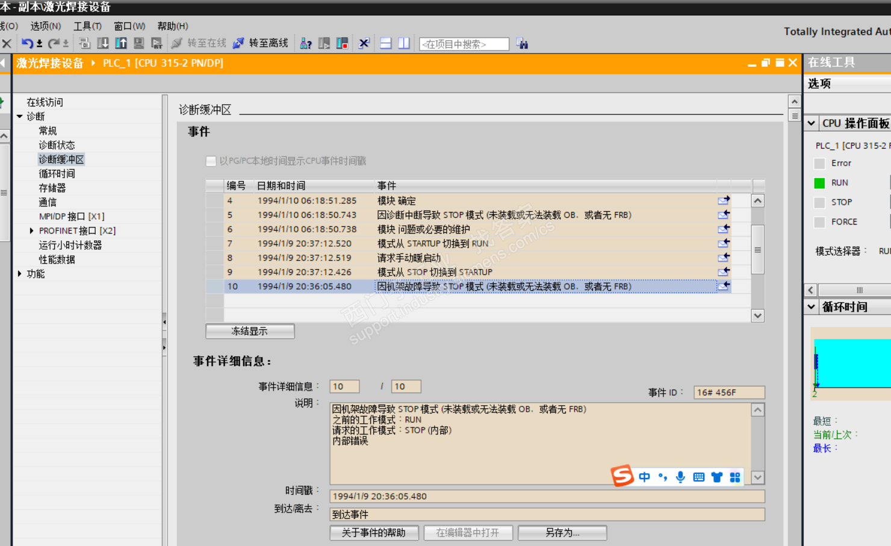
Task: Select 循环时间 in the left navigation tree
Action: [57, 174]
